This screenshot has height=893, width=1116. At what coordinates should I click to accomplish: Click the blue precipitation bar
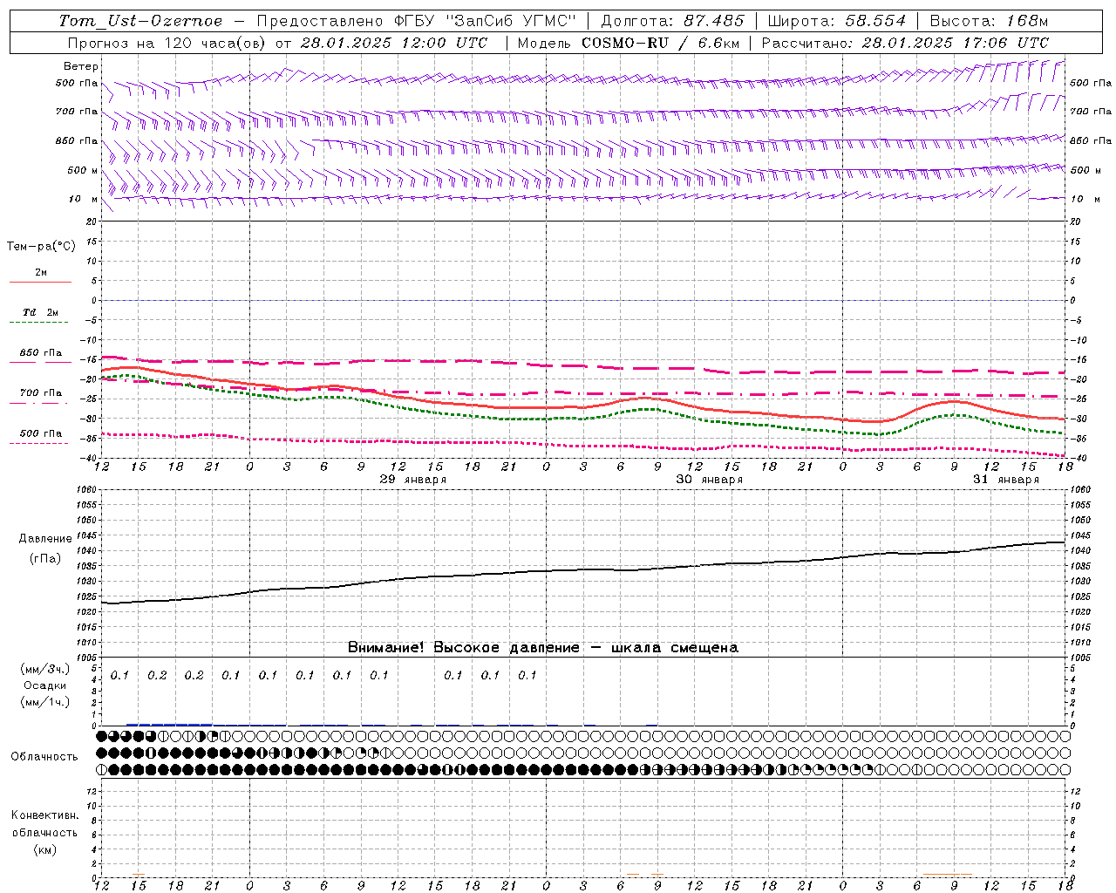(169, 724)
